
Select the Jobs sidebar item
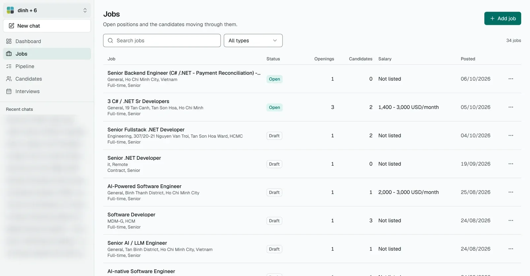pos(47,54)
